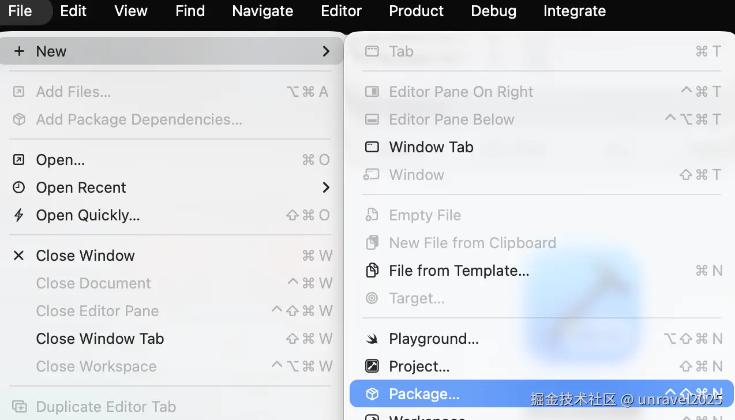This screenshot has height=420, width=735.
Task: Click the Open menu item's arrow icon
Action: [19, 160]
